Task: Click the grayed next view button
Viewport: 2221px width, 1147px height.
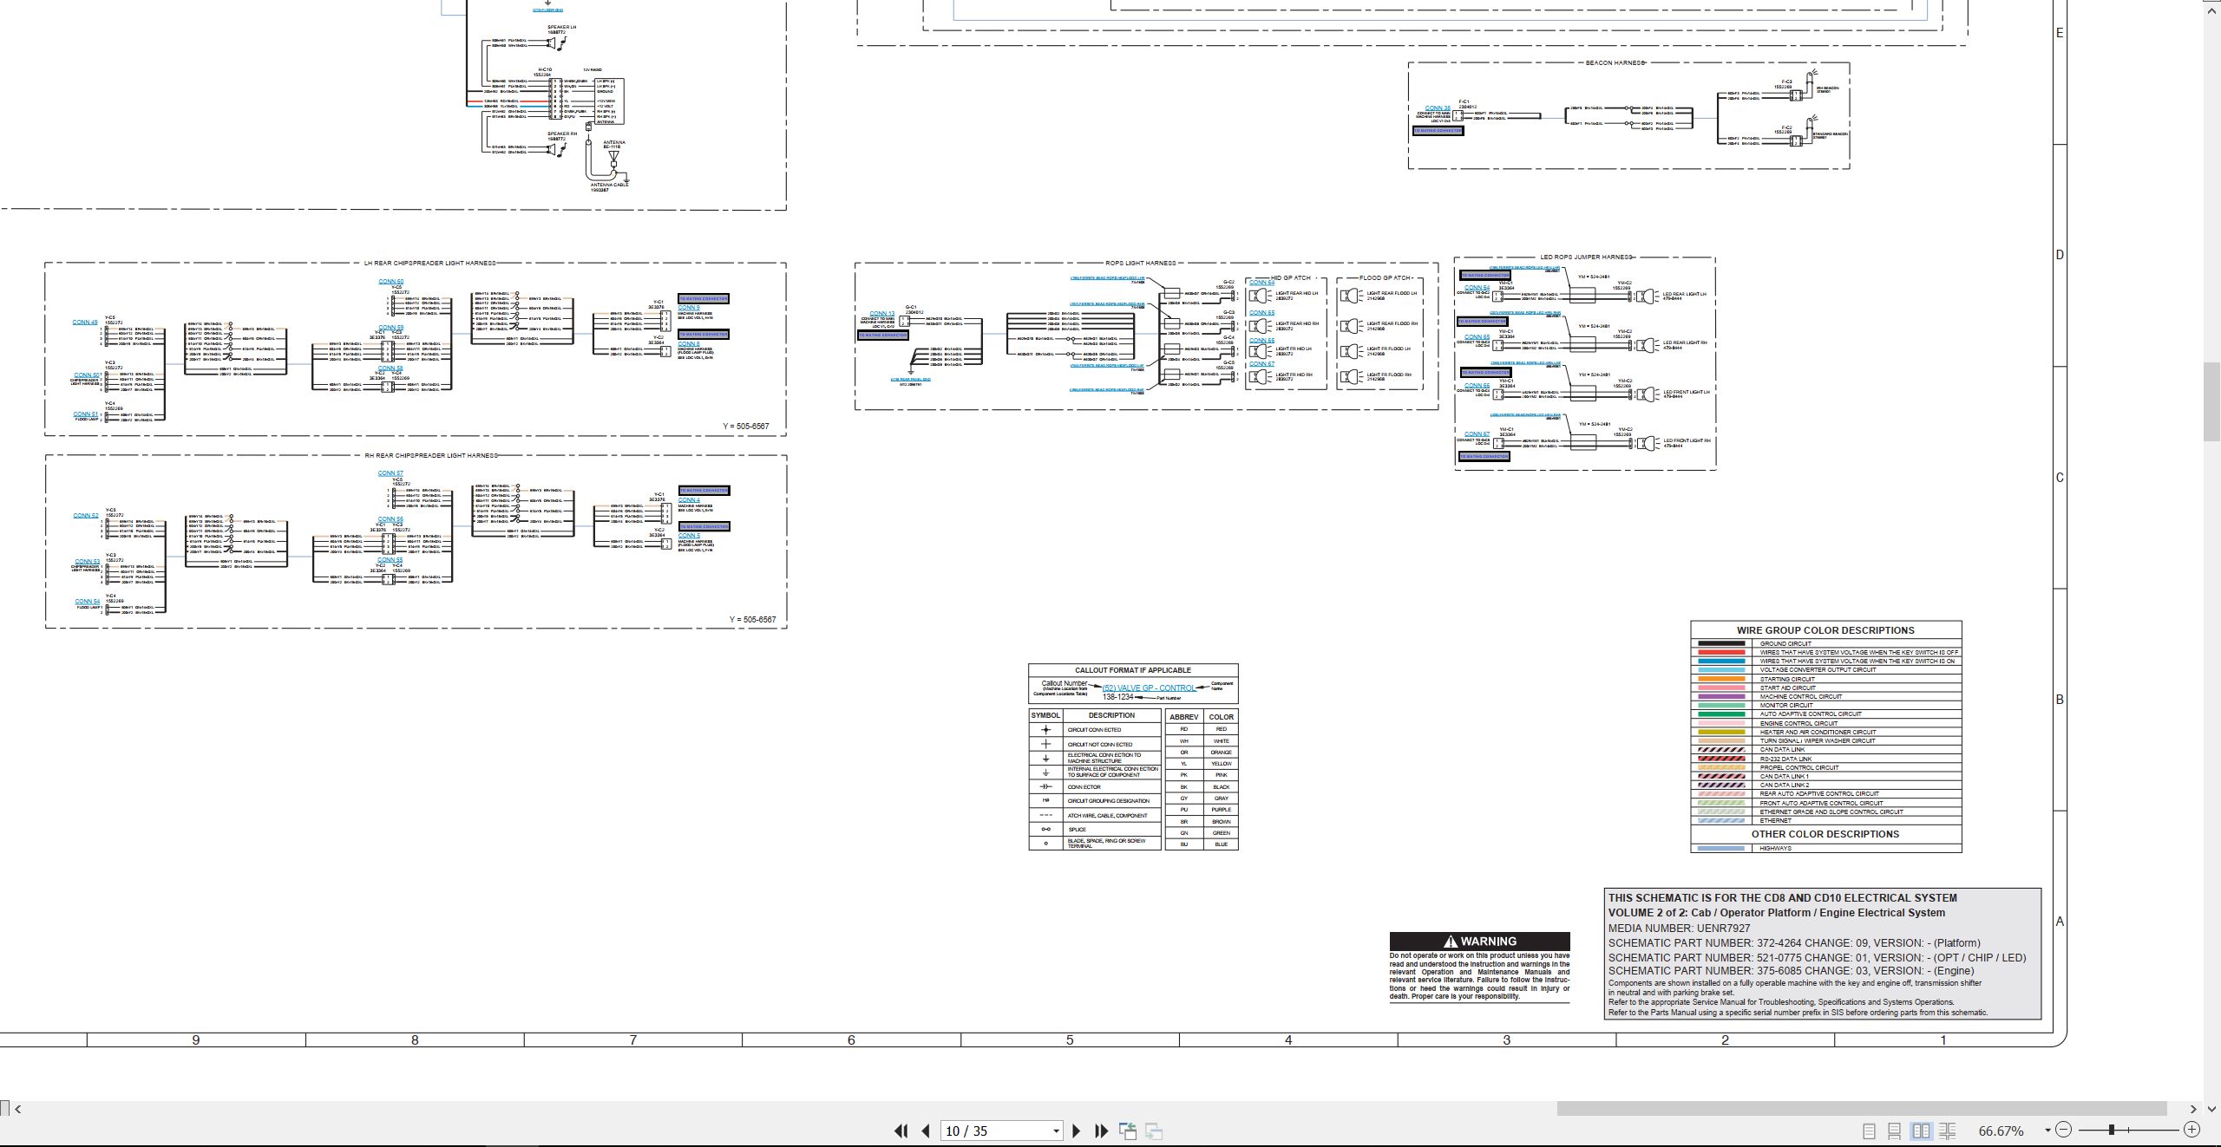Action: 1154,1131
